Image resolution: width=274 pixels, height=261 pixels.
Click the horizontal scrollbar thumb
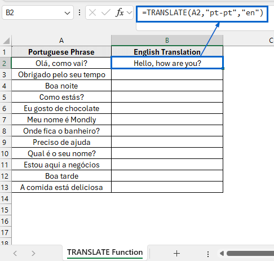click(250, 253)
